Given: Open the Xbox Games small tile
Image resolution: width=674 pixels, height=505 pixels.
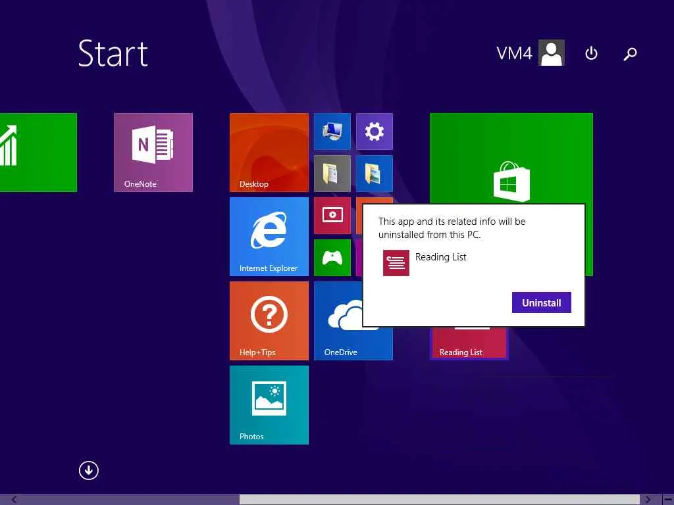Looking at the screenshot, I should pyautogui.click(x=332, y=258).
